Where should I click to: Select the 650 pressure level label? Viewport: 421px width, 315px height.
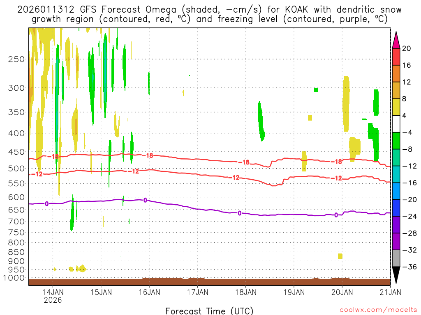tap(16, 210)
